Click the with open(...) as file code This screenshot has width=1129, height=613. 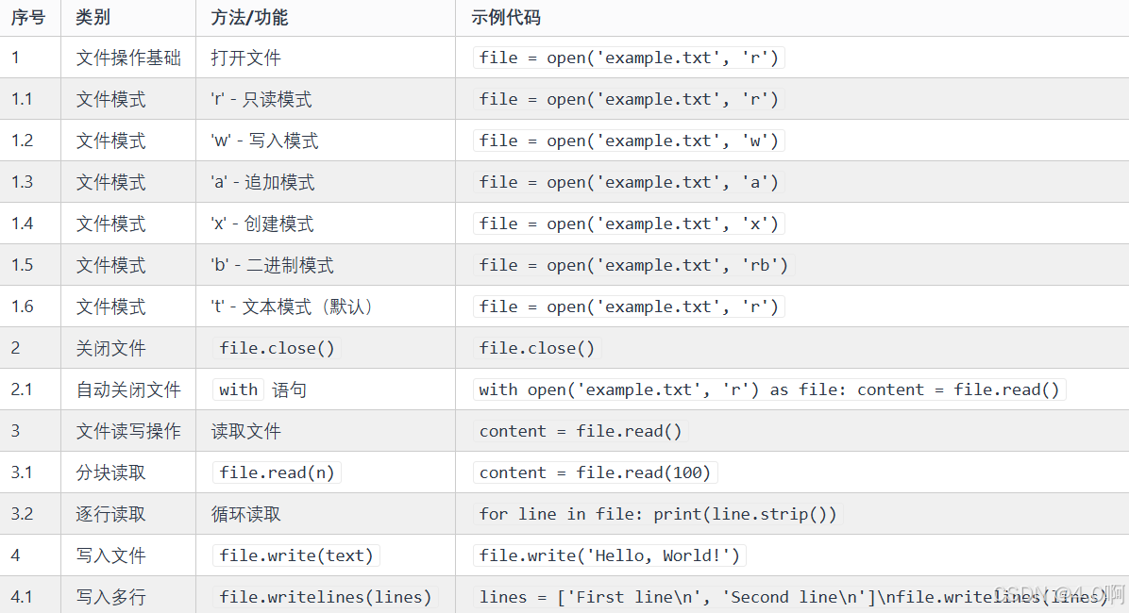pyautogui.click(x=769, y=389)
